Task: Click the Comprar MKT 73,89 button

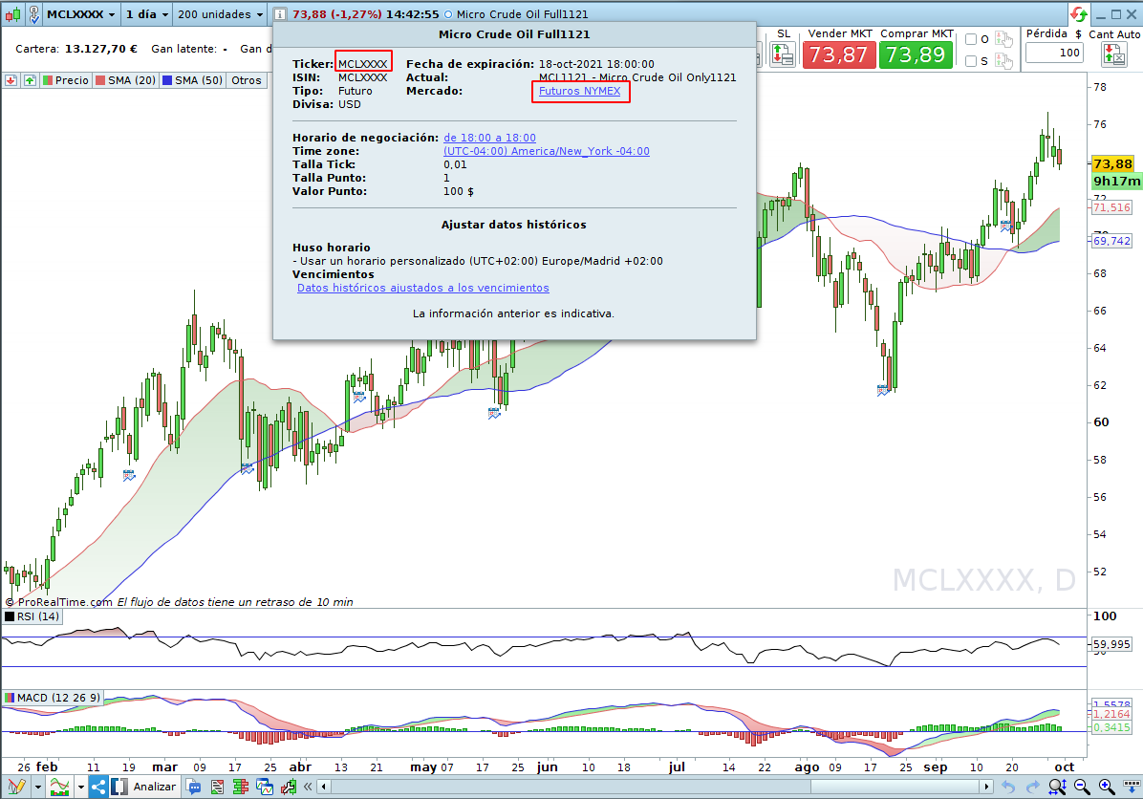Action: [x=916, y=54]
